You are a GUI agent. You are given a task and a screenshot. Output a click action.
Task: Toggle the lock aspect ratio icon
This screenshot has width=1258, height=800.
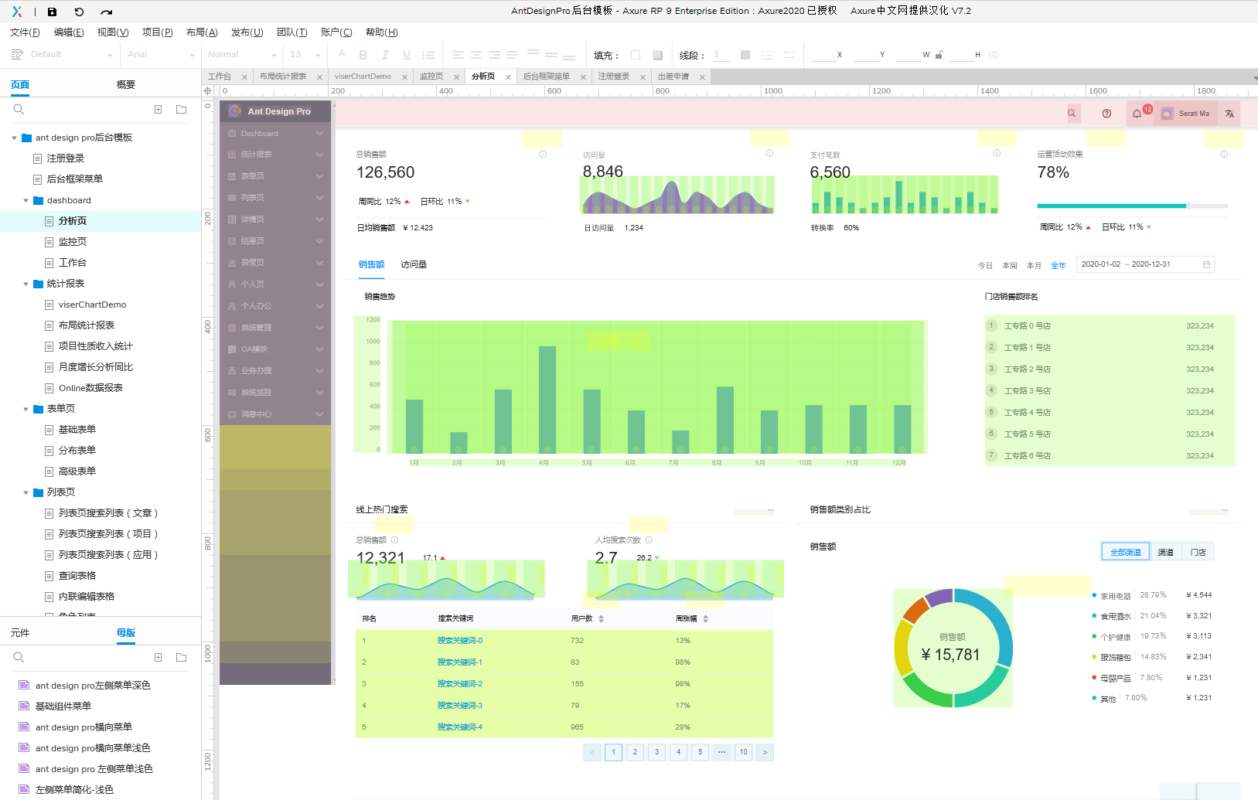(x=939, y=55)
